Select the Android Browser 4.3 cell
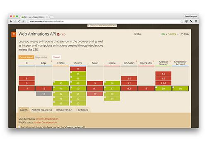 click(x=163, y=74)
